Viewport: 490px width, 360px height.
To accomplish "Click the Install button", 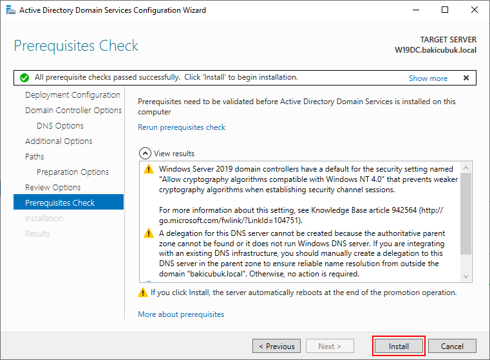I will click(x=399, y=346).
